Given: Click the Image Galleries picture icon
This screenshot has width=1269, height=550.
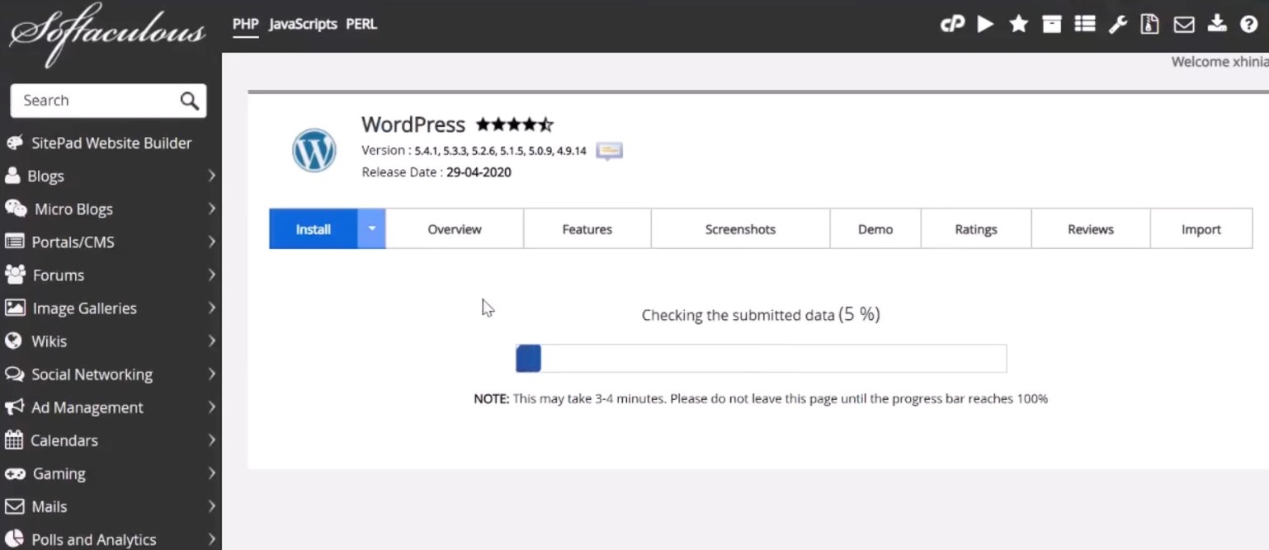Looking at the screenshot, I should (15, 308).
